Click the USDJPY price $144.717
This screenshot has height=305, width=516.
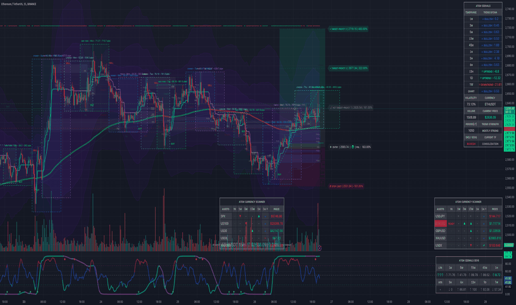494,216
